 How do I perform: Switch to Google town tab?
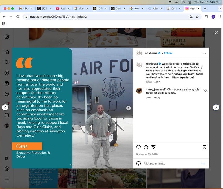137,9
